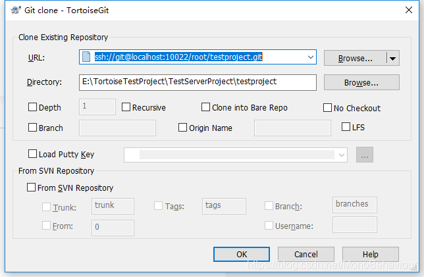Click the Origin Name input field
The image size is (424, 277).
tap(292, 128)
